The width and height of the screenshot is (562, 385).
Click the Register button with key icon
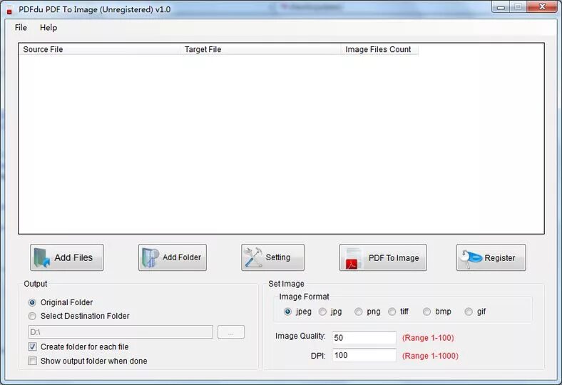[491, 257]
